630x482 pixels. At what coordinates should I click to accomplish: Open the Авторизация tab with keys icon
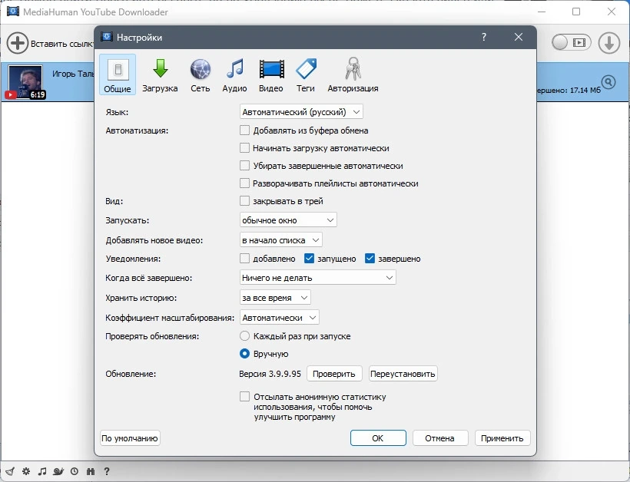tap(353, 74)
